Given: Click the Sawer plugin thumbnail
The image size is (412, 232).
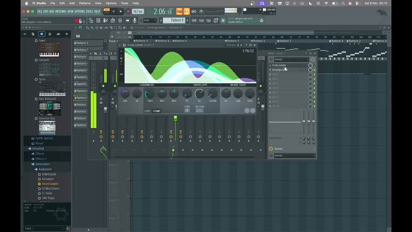Looking at the screenshot, I should point(49,50).
